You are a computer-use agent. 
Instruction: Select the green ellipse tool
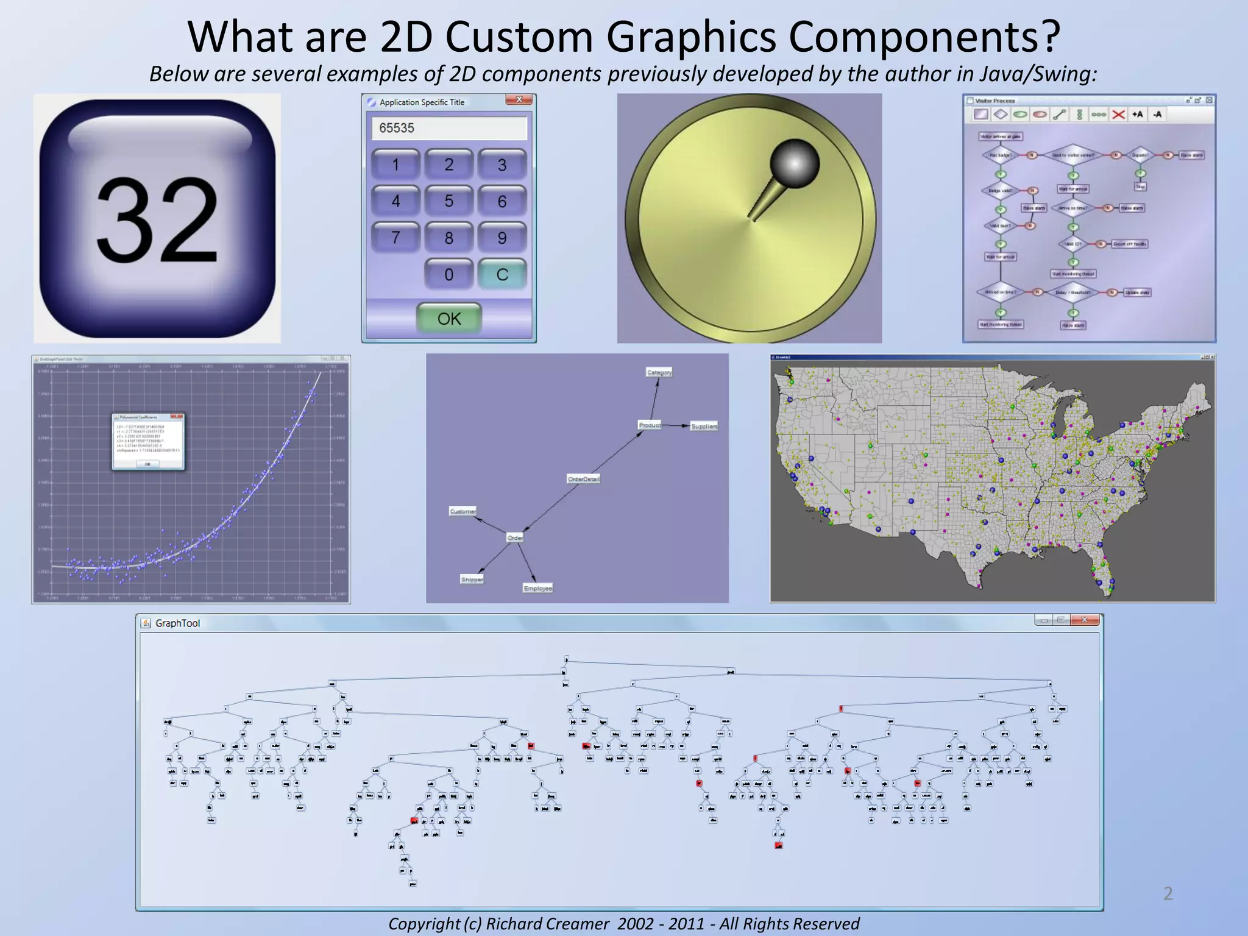point(1020,114)
